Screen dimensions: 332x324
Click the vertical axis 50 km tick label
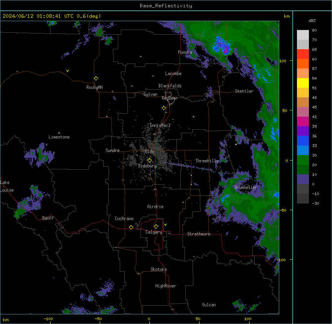285,110
